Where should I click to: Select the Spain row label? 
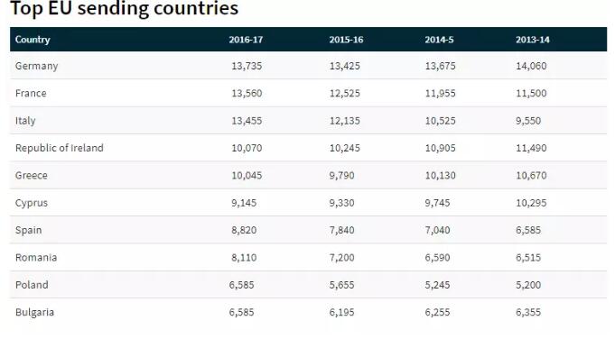tap(28, 230)
